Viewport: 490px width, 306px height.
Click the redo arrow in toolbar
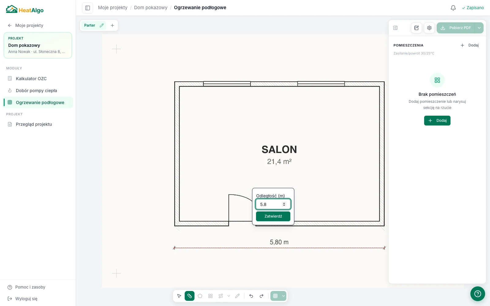tap(262, 296)
